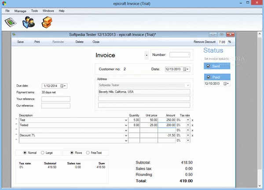Open the invoice date calendar picker
264x190 pixels.
point(185,69)
